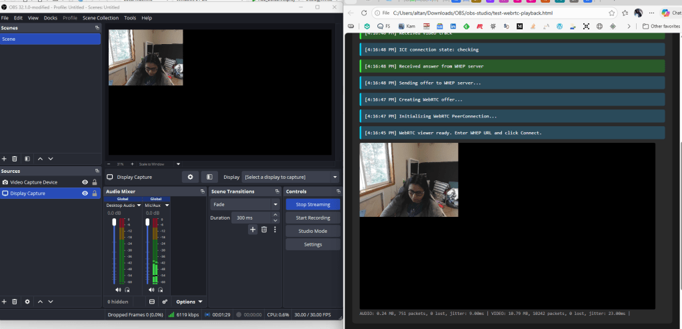Click Mic/Aux headphone monitoring icon
The width and height of the screenshot is (682, 329).
tap(162, 290)
